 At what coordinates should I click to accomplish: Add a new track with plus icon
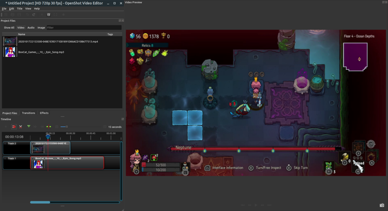[x=6, y=127]
